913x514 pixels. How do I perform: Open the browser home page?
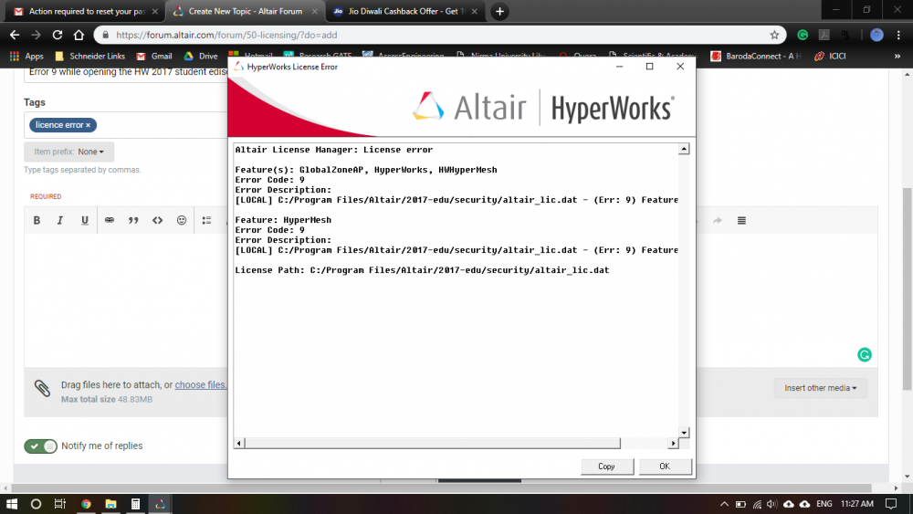[79, 35]
